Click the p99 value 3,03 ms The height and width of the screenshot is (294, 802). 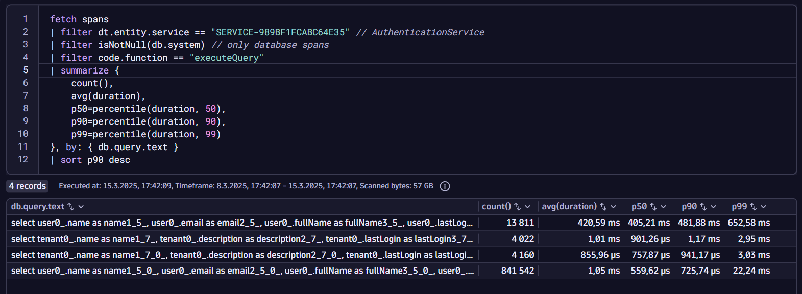point(754,255)
